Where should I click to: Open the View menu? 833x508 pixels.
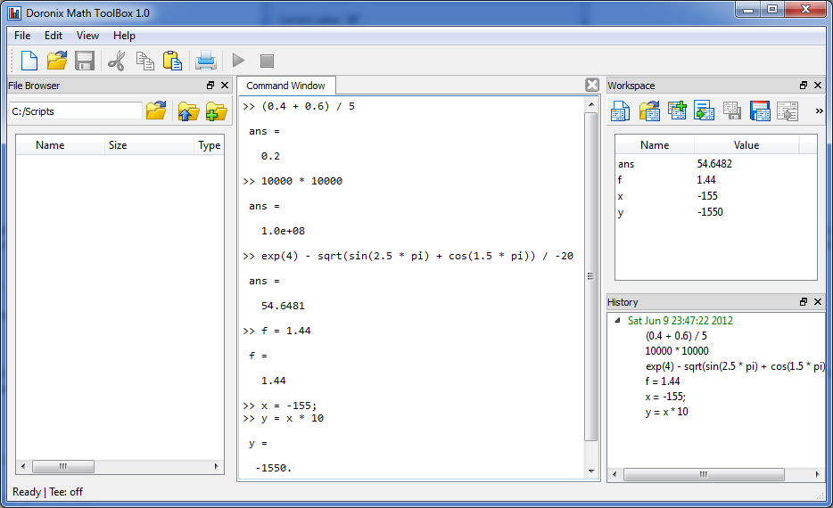[x=87, y=36]
